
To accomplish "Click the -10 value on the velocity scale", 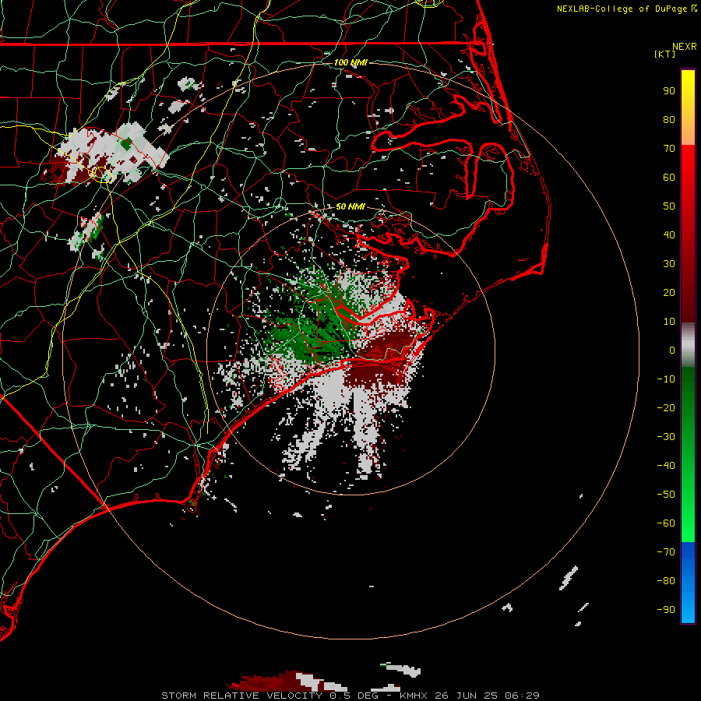I will coord(666,379).
